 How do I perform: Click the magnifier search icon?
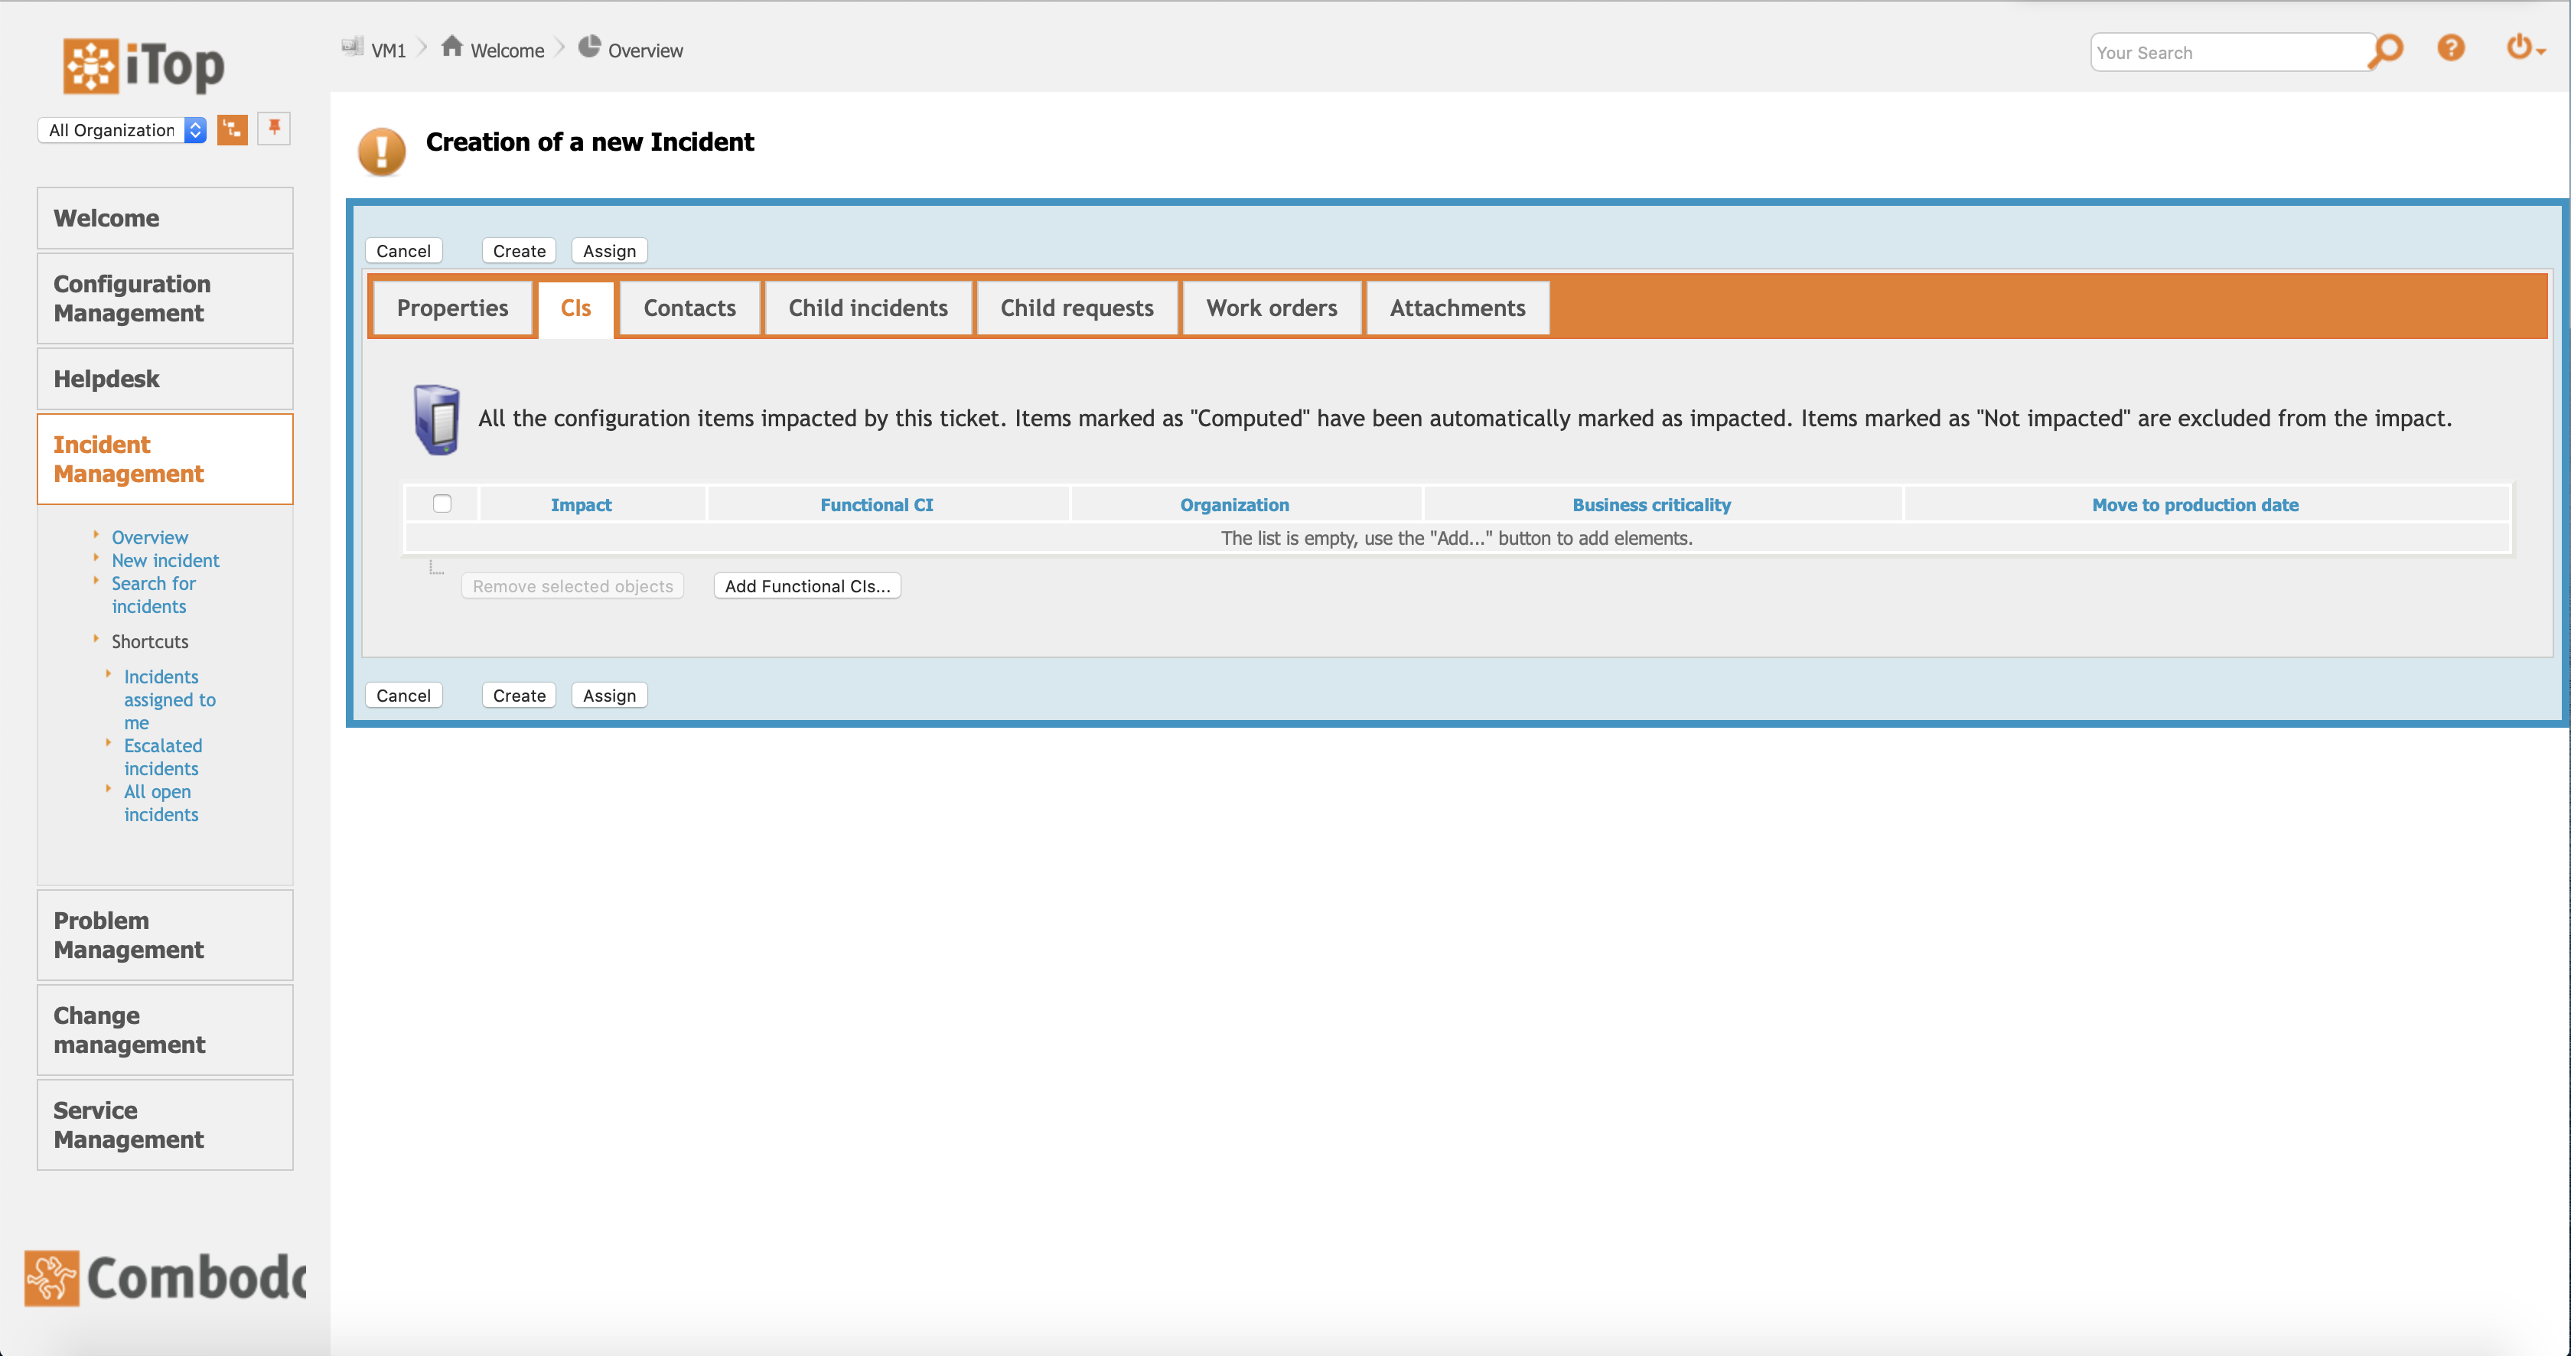click(x=2387, y=50)
